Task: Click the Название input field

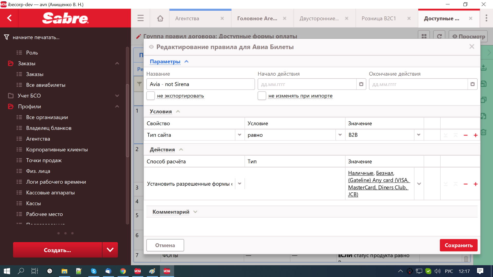Action: (x=200, y=84)
